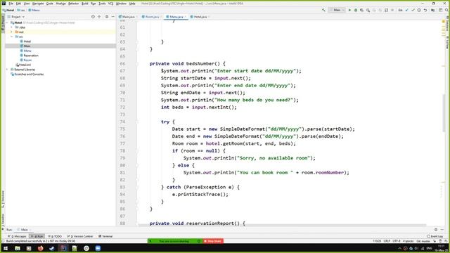Click the Hotel breadcrumb in the navigation bar
The image size is (450, 253).
[x=8, y=10]
